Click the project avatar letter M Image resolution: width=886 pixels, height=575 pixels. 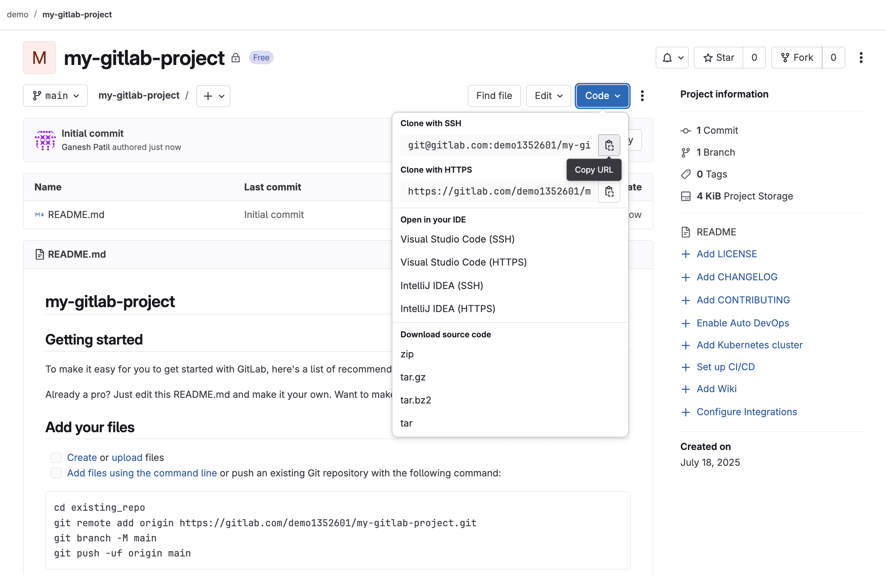(x=39, y=57)
